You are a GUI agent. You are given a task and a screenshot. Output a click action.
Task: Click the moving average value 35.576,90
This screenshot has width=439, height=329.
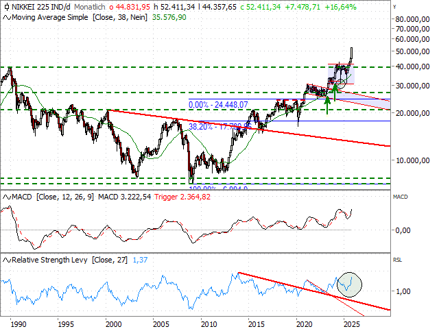[x=169, y=18]
